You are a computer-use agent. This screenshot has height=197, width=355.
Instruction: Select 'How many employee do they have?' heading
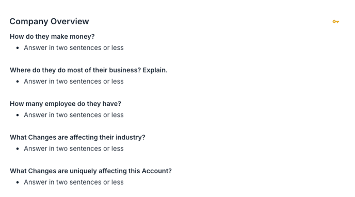[x=66, y=104]
